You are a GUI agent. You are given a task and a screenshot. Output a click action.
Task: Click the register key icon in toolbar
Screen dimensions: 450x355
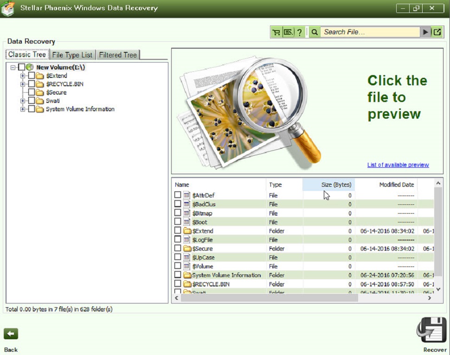[x=288, y=32]
